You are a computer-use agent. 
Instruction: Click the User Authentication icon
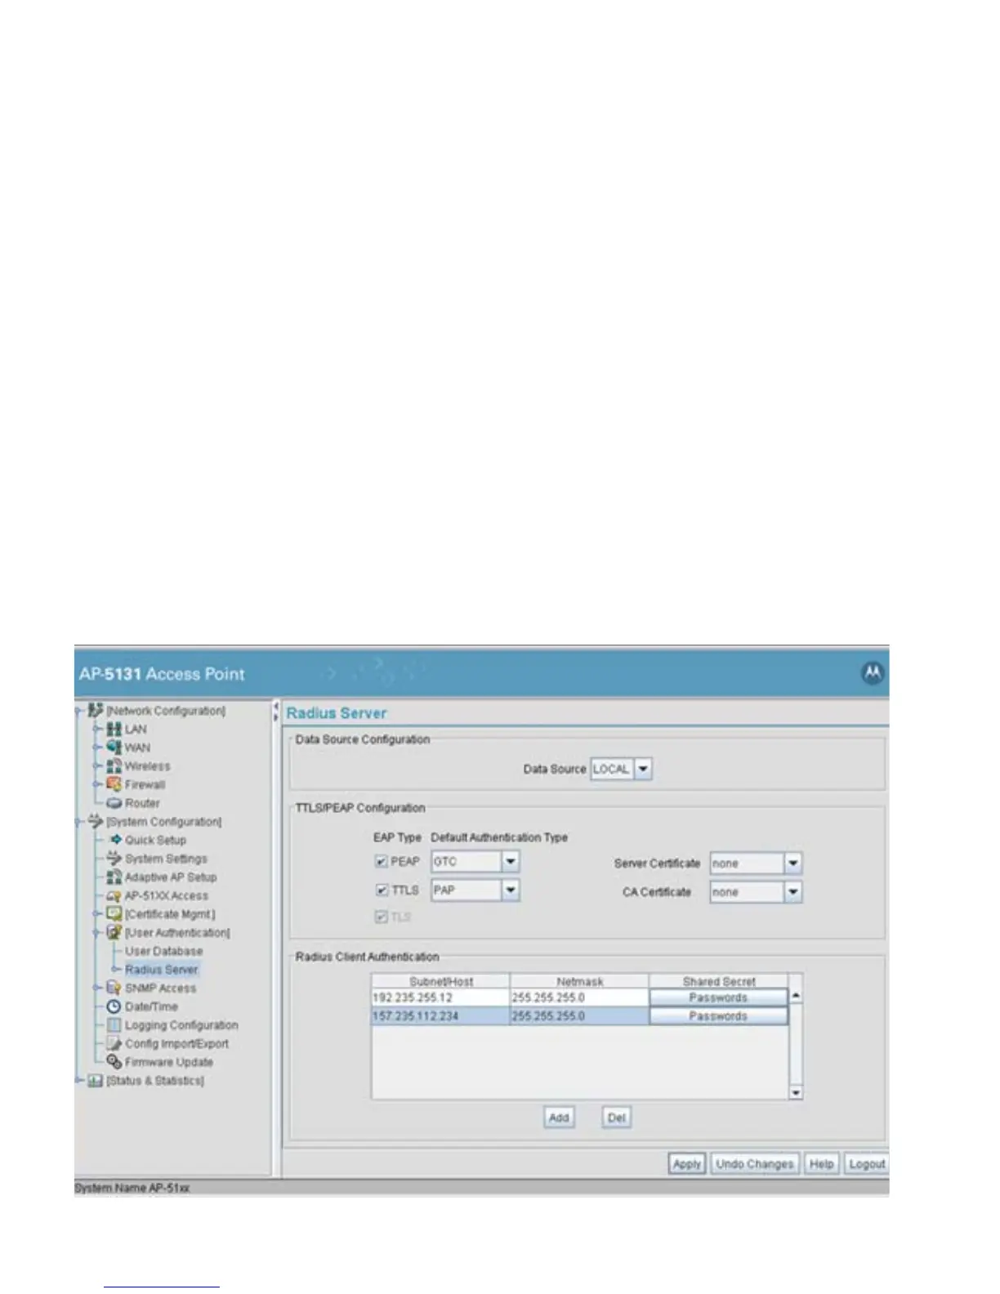click(x=114, y=932)
